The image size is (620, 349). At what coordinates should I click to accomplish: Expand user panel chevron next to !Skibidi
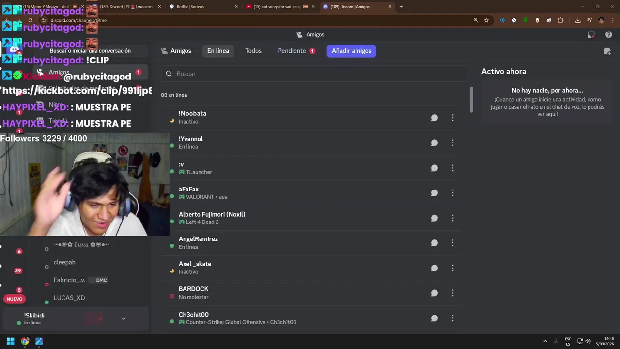124,319
